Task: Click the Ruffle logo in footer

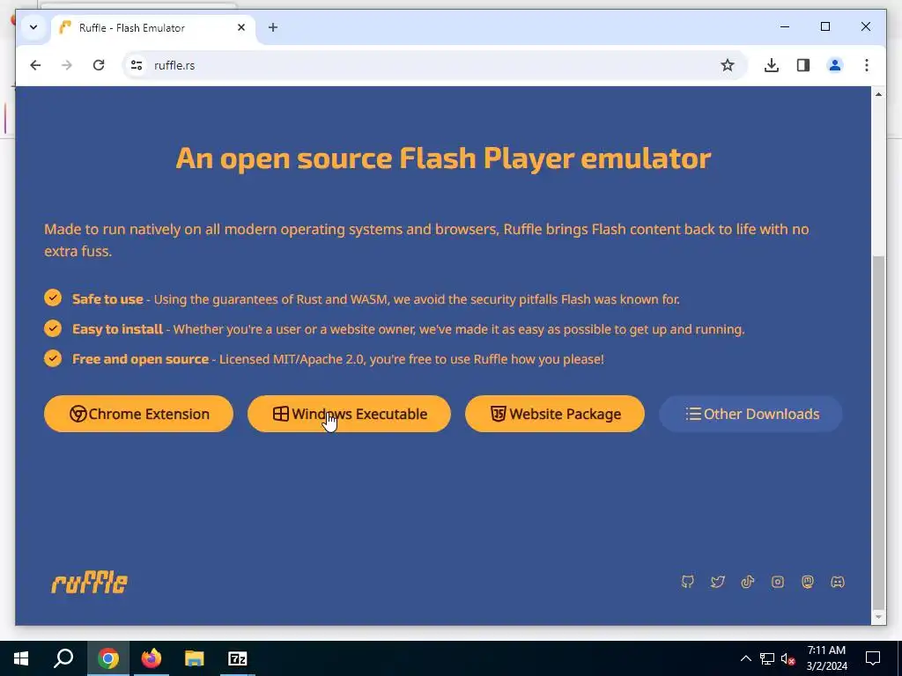Action: pyautogui.click(x=90, y=583)
